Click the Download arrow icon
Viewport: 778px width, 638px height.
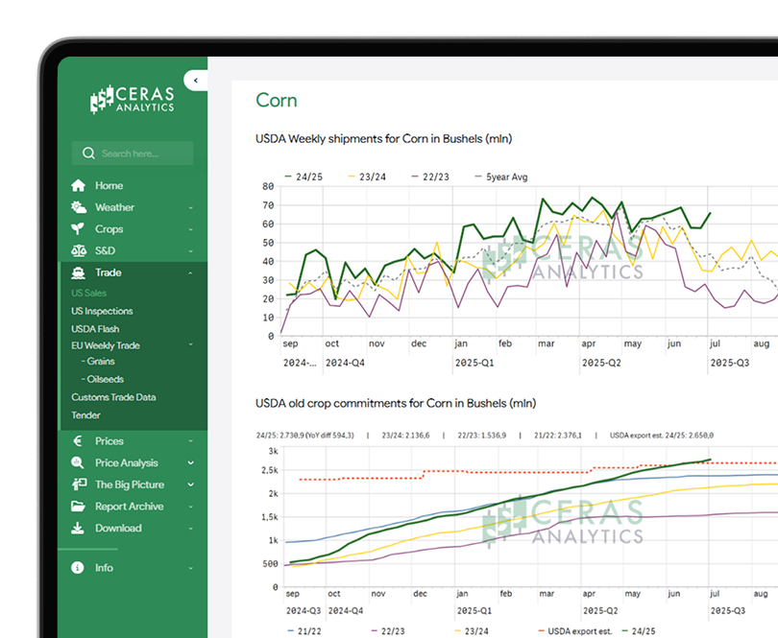point(78,528)
